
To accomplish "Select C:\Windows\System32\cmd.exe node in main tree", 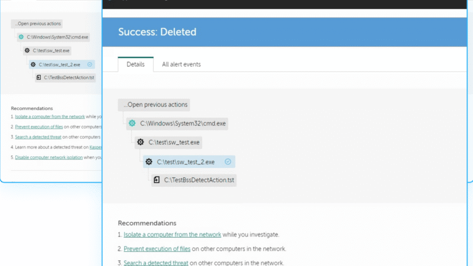I will click(x=177, y=124).
